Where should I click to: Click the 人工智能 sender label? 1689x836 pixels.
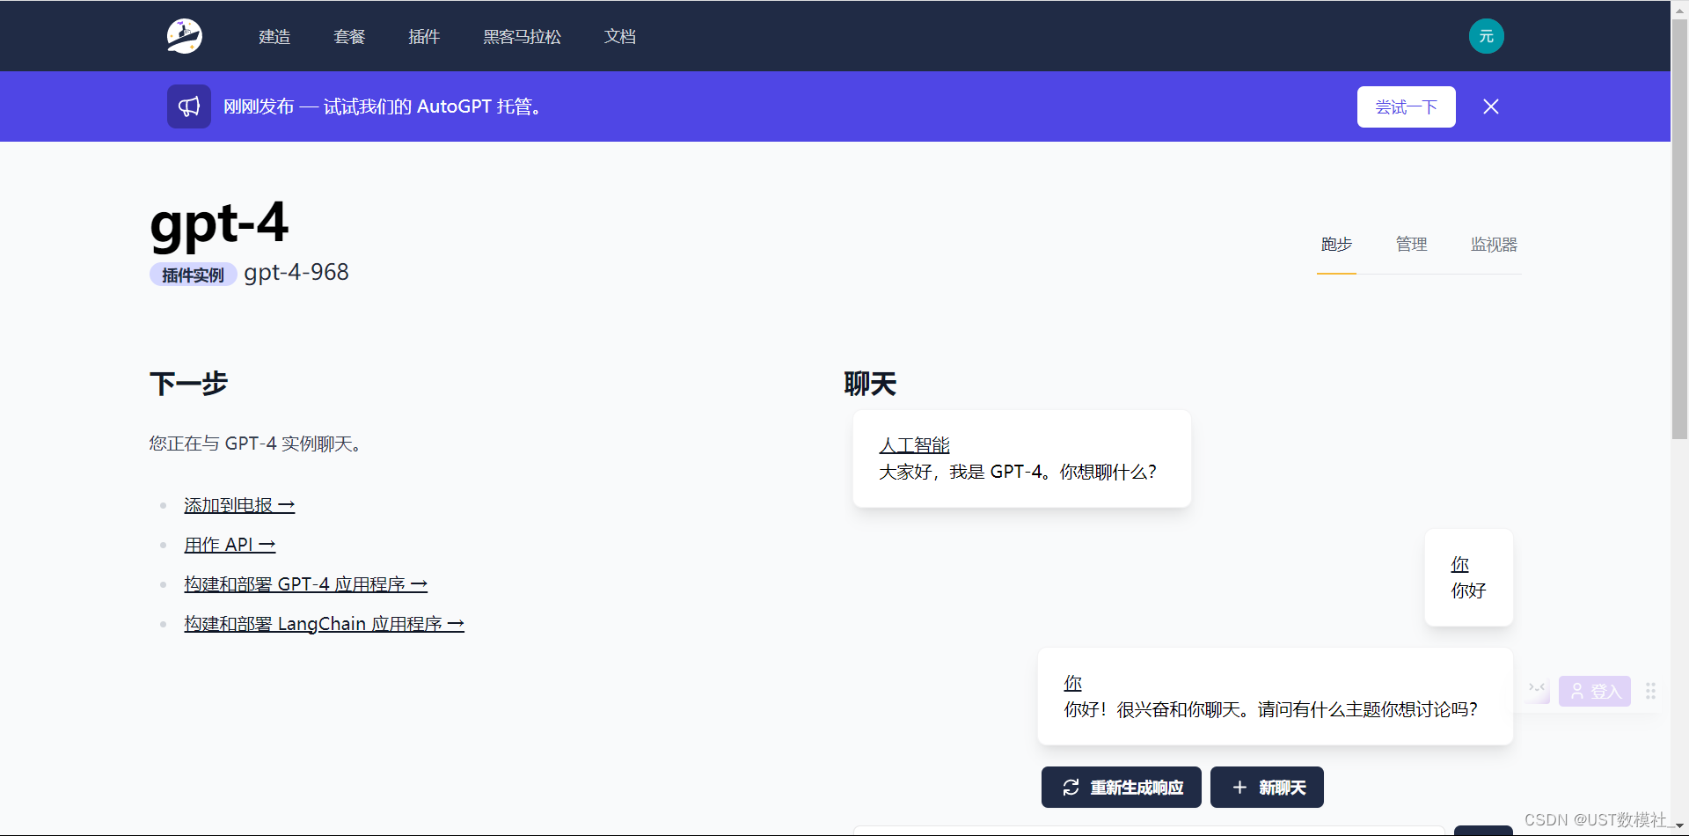(915, 445)
